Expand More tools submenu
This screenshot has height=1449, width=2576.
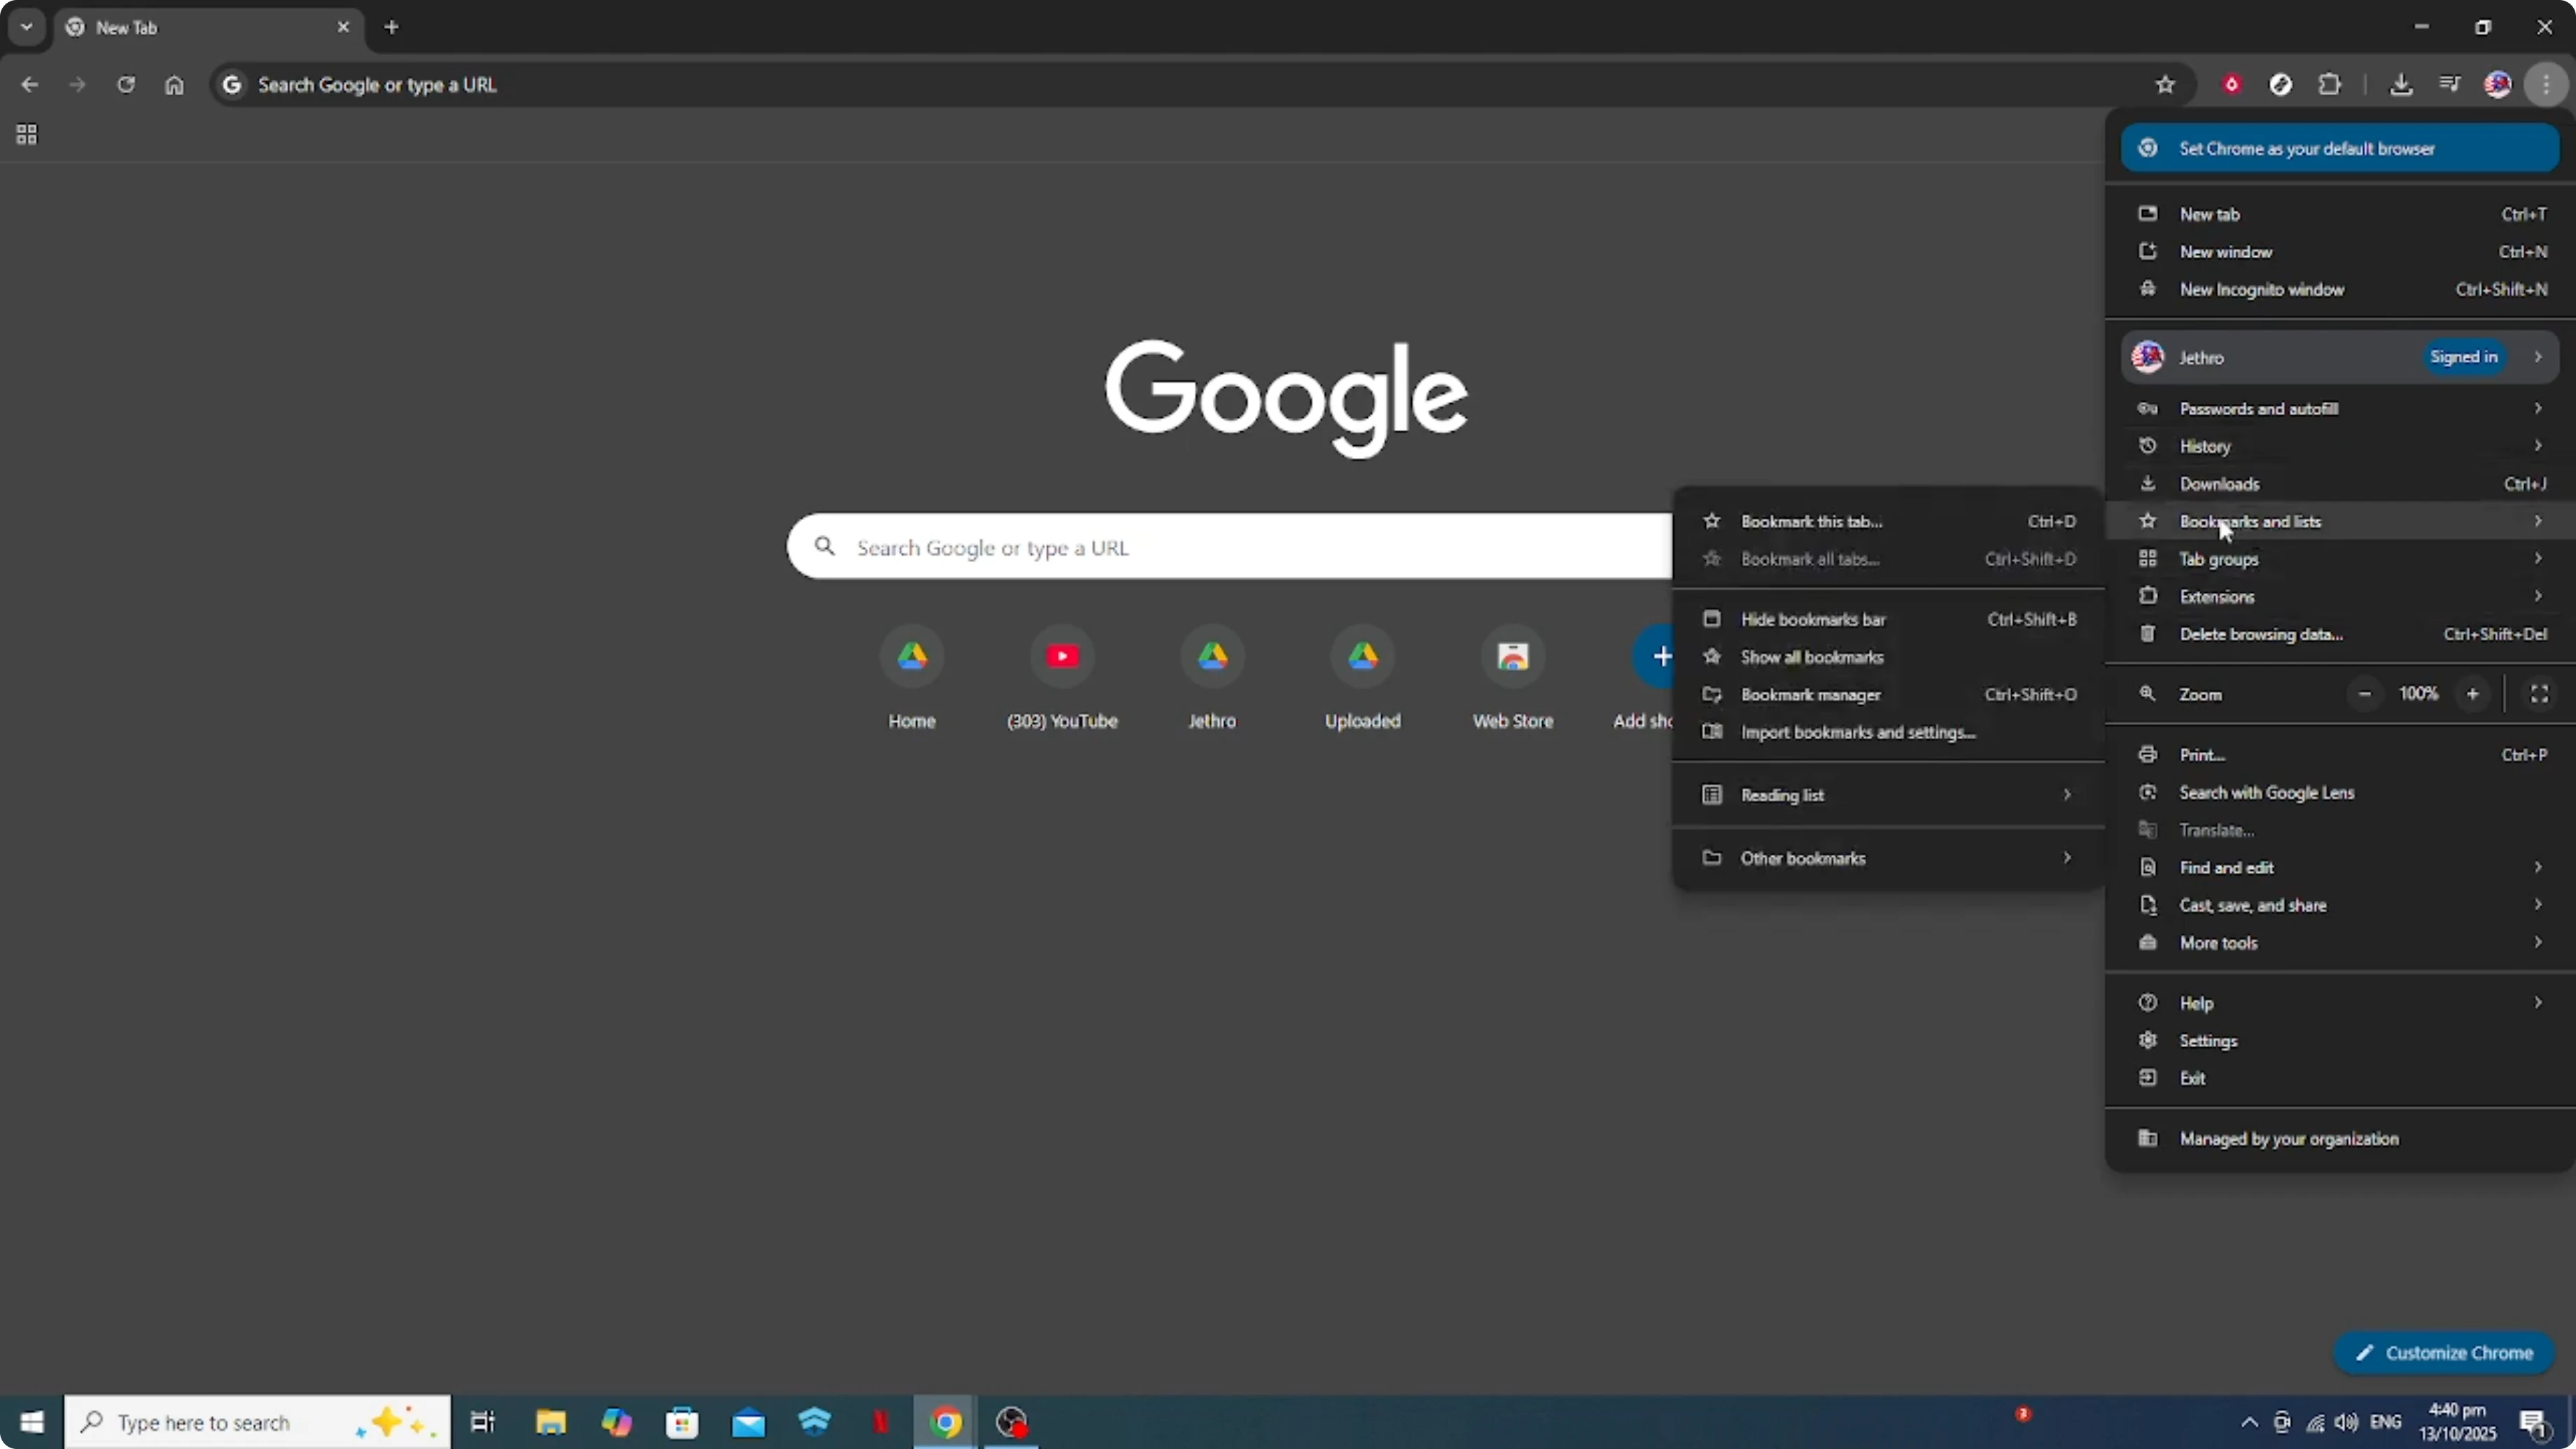tap(2340, 943)
